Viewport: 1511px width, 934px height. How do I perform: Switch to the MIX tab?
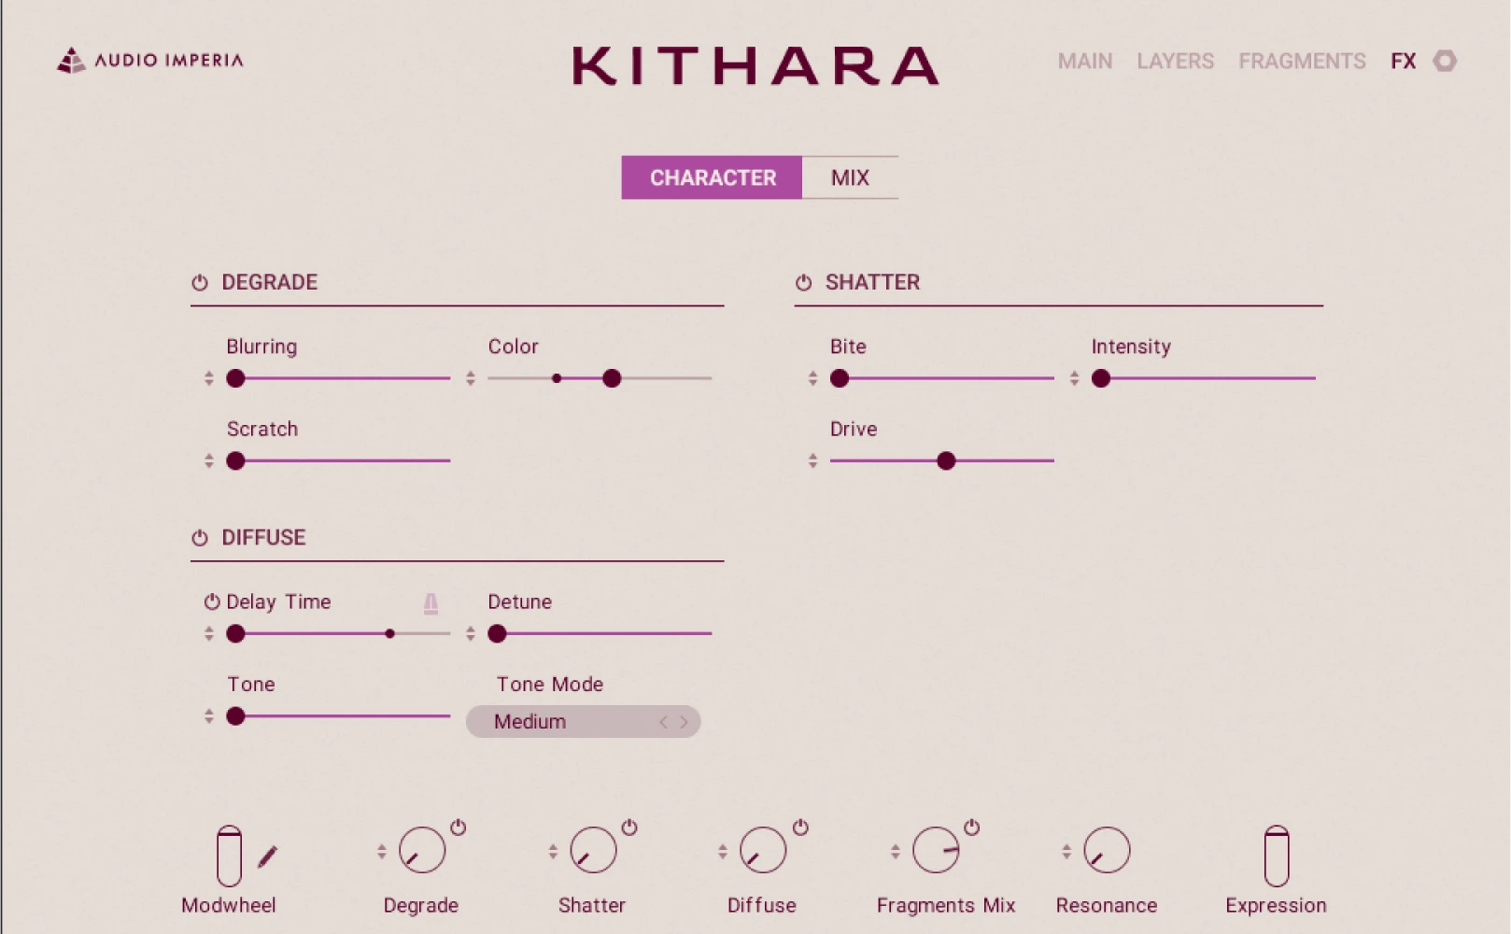tap(849, 177)
